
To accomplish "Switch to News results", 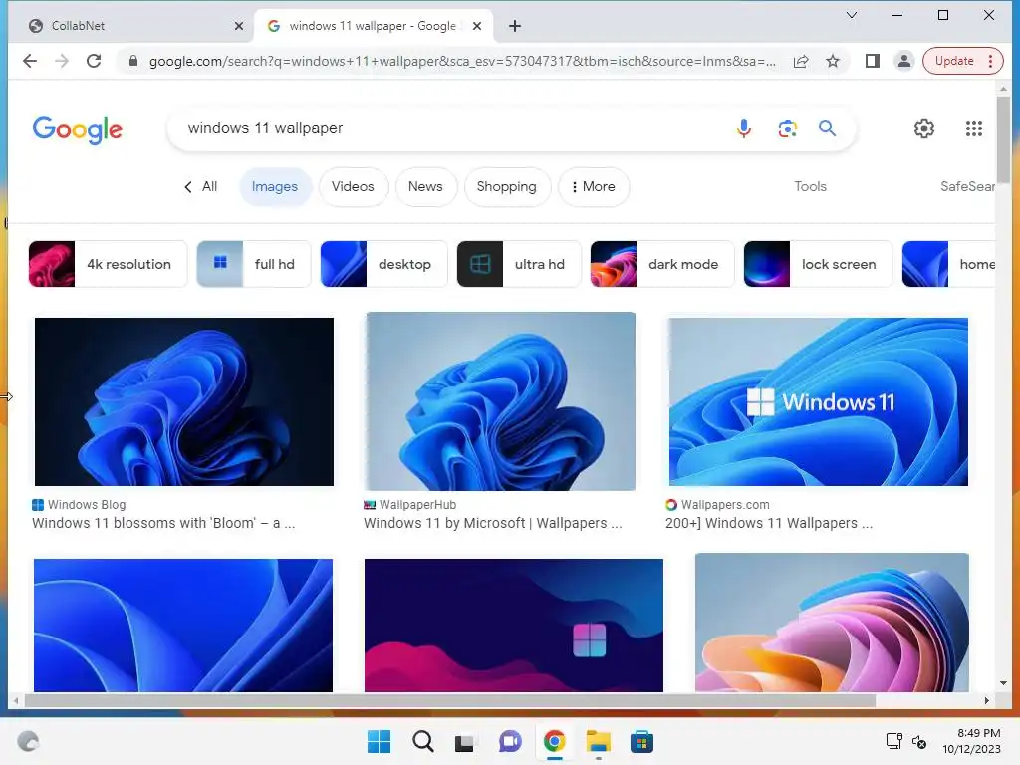I will pos(425,186).
